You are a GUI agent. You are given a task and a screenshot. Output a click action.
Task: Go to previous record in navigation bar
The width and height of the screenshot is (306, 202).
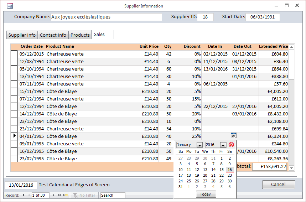click(x=28, y=195)
